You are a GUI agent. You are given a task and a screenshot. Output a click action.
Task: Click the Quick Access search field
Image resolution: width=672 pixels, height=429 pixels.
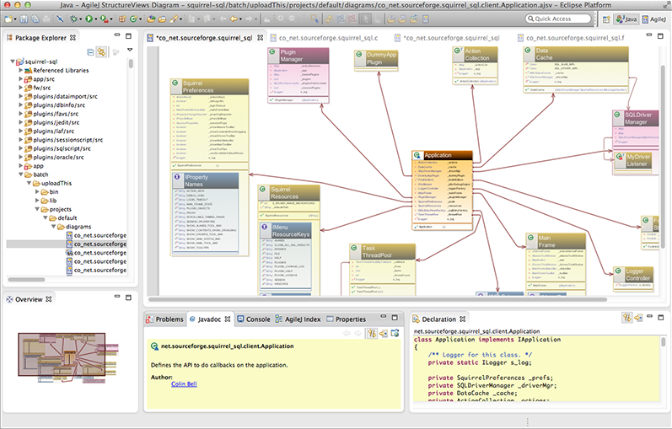click(558, 19)
